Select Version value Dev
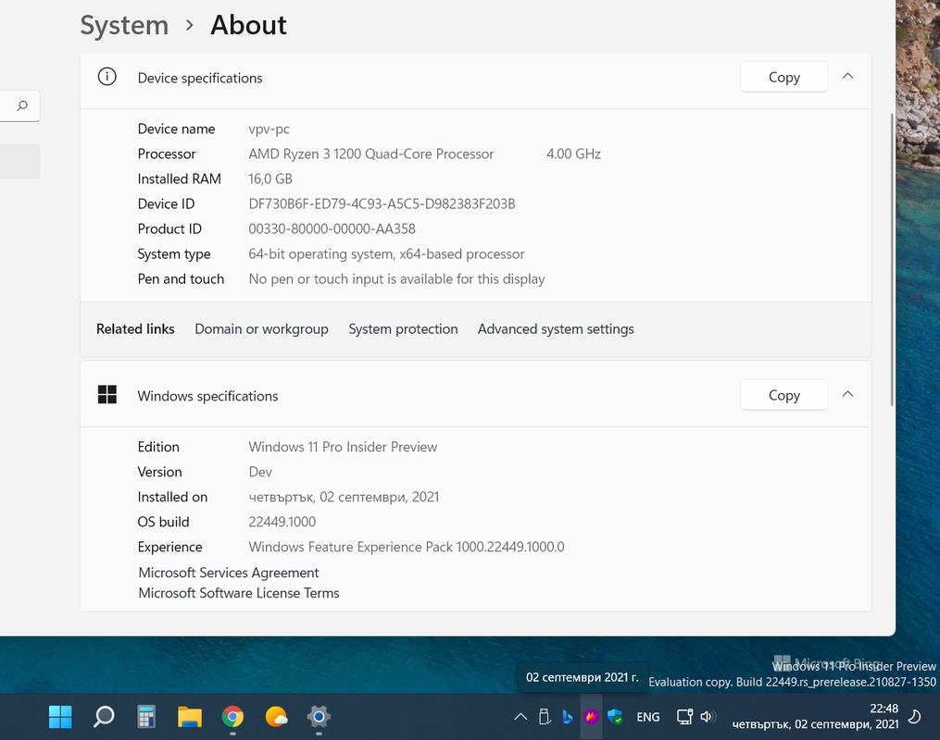Image resolution: width=940 pixels, height=740 pixels. click(x=260, y=473)
